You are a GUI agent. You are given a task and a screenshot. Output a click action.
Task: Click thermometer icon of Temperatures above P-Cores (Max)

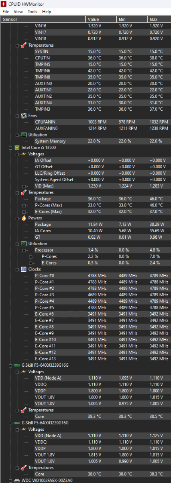click(24, 192)
